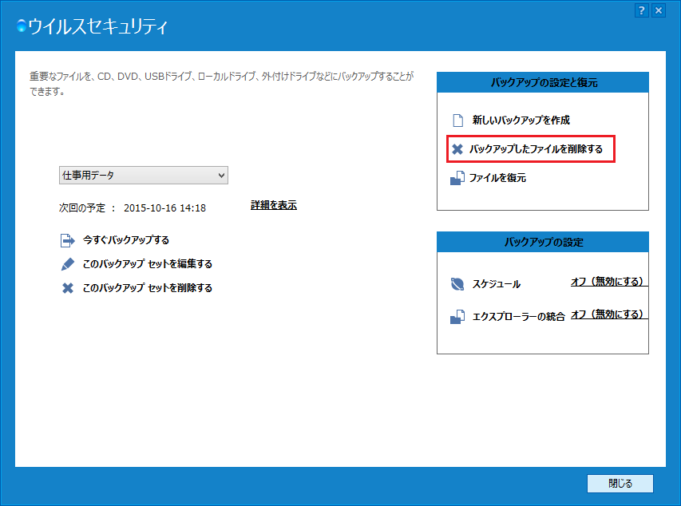Click the X icon beside このバックアップ セットを削除する
Screen dimensions: 681x506
pos(68,288)
